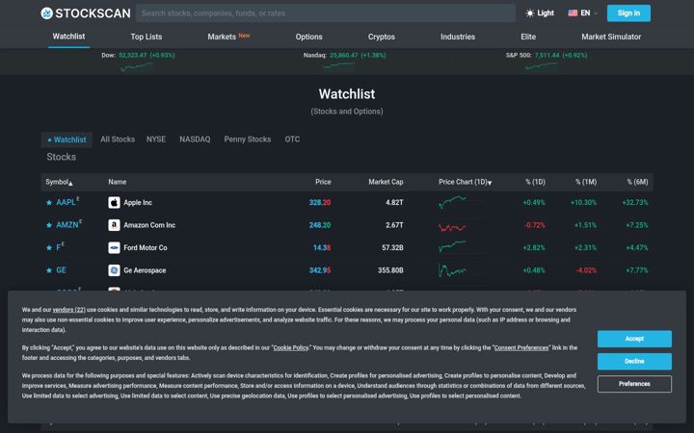Open the Market Simulator menu item
The width and height of the screenshot is (694, 433).
[611, 38]
